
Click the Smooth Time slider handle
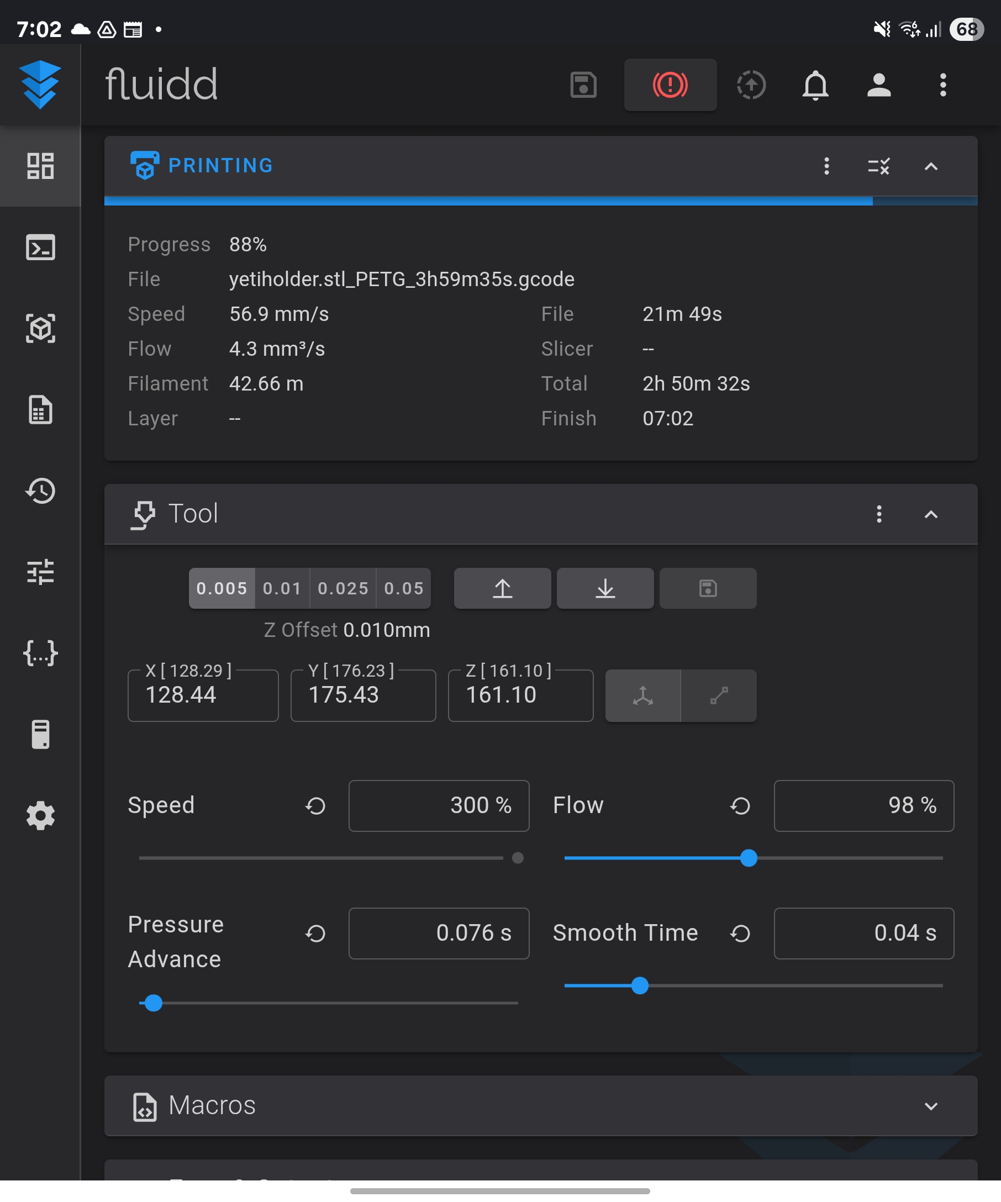tap(640, 985)
